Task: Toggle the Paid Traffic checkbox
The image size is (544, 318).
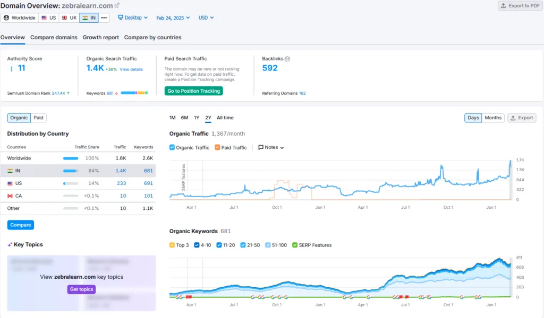Action: [x=217, y=147]
